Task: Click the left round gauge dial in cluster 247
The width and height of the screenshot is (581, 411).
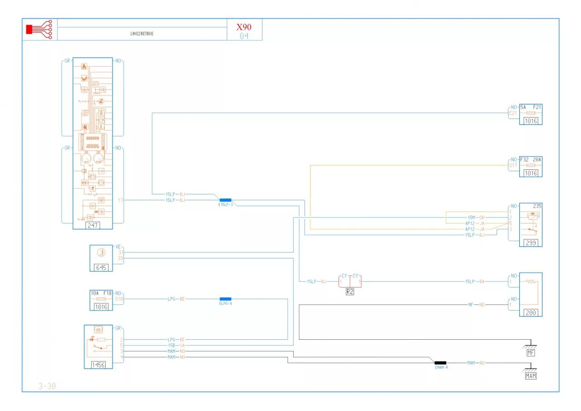Action: (x=86, y=158)
